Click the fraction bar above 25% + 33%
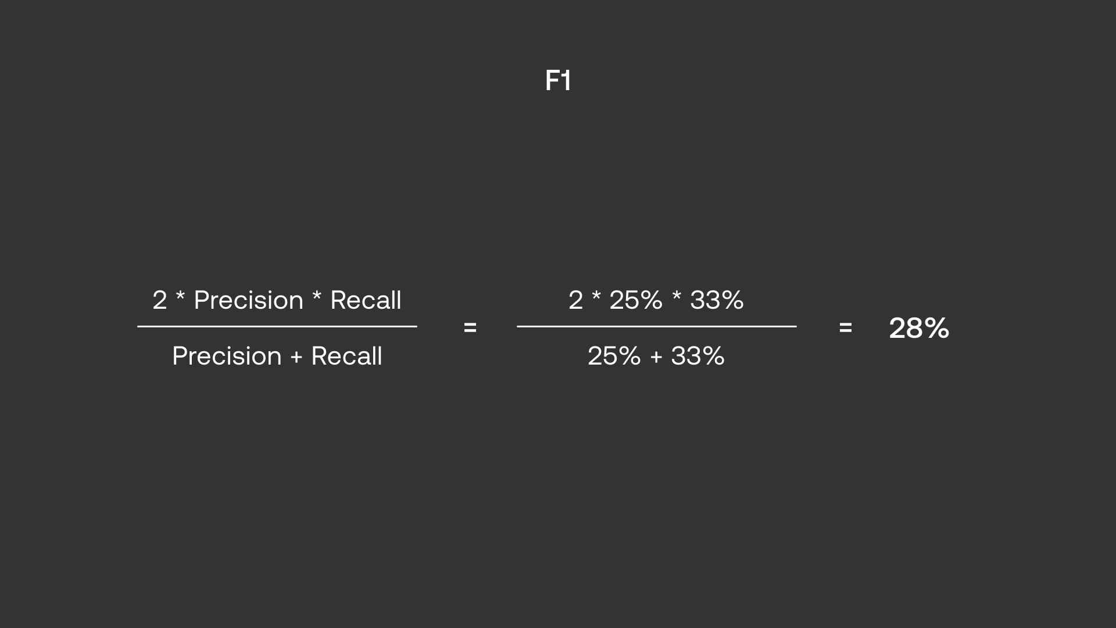 click(x=656, y=327)
